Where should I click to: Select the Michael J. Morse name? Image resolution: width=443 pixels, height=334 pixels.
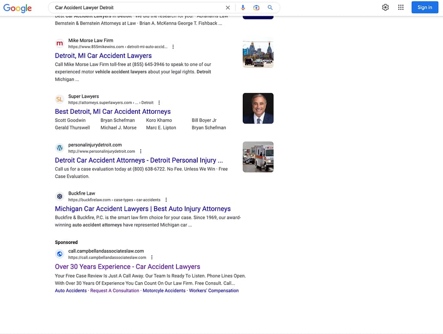pyautogui.click(x=119, y=128)
